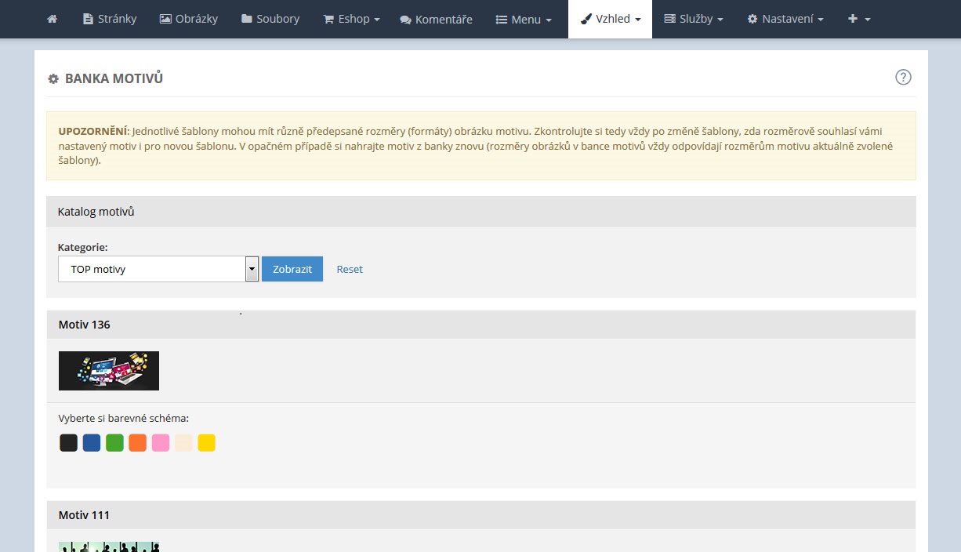Open the help question mark icon
The height and width of the screenshot is (552, 961).
tap(903, 77)
